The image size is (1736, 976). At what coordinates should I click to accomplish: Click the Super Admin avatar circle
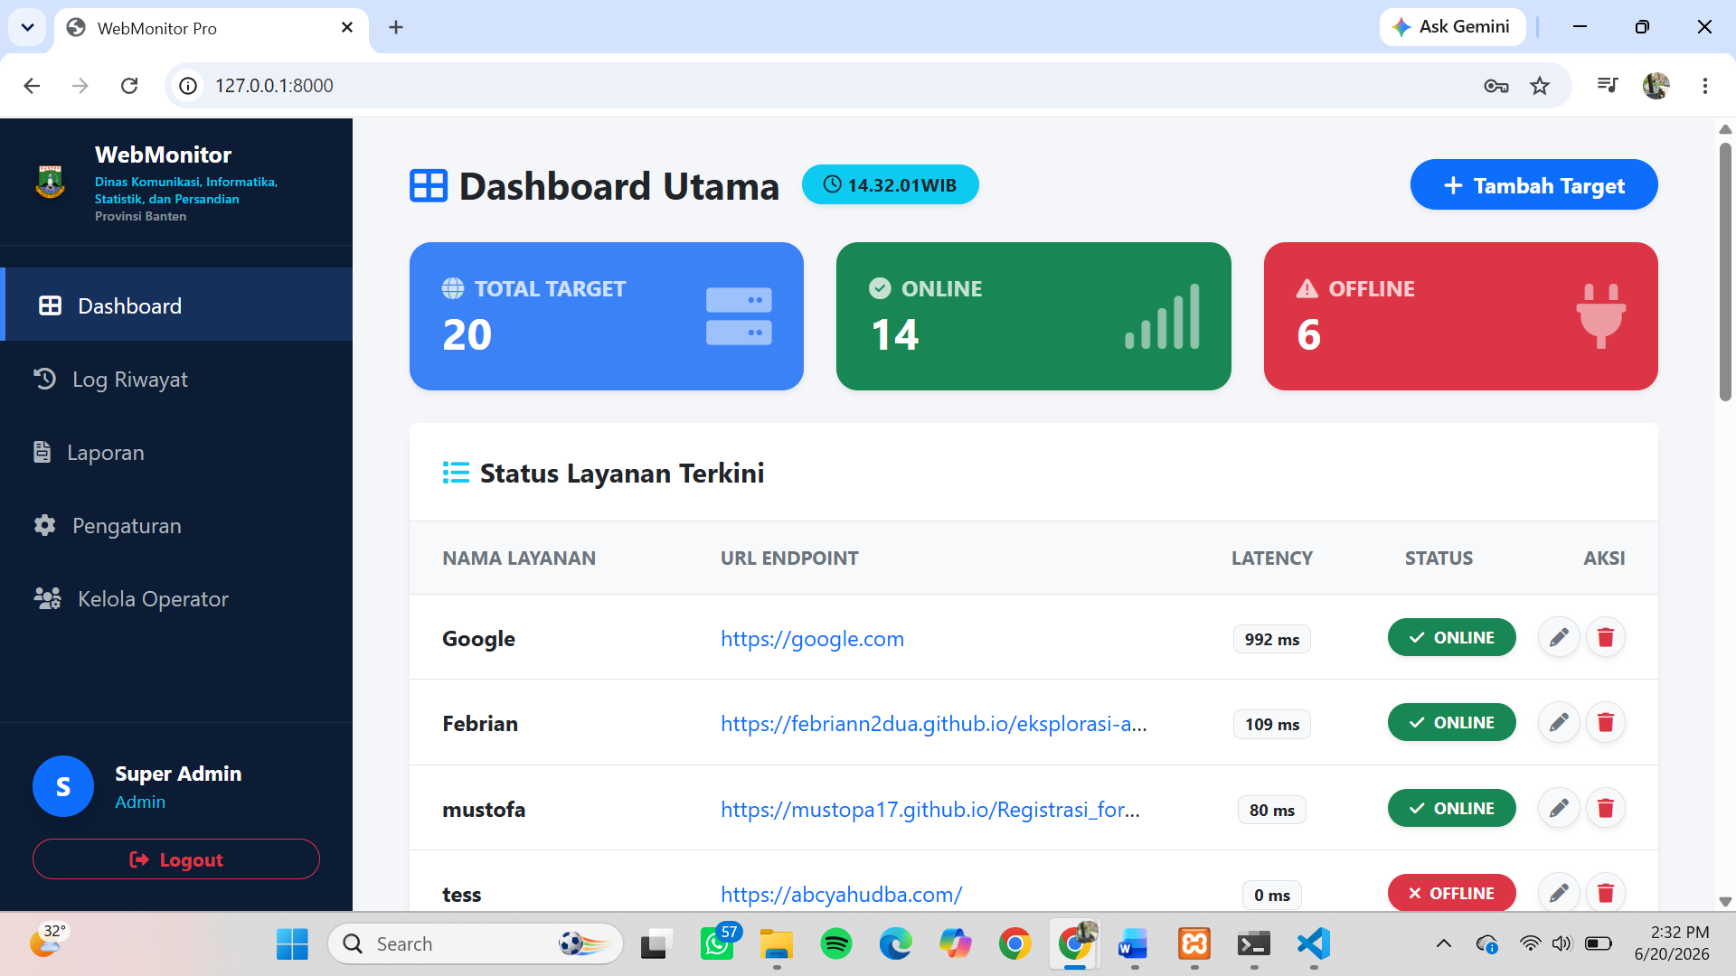point(63,786)
